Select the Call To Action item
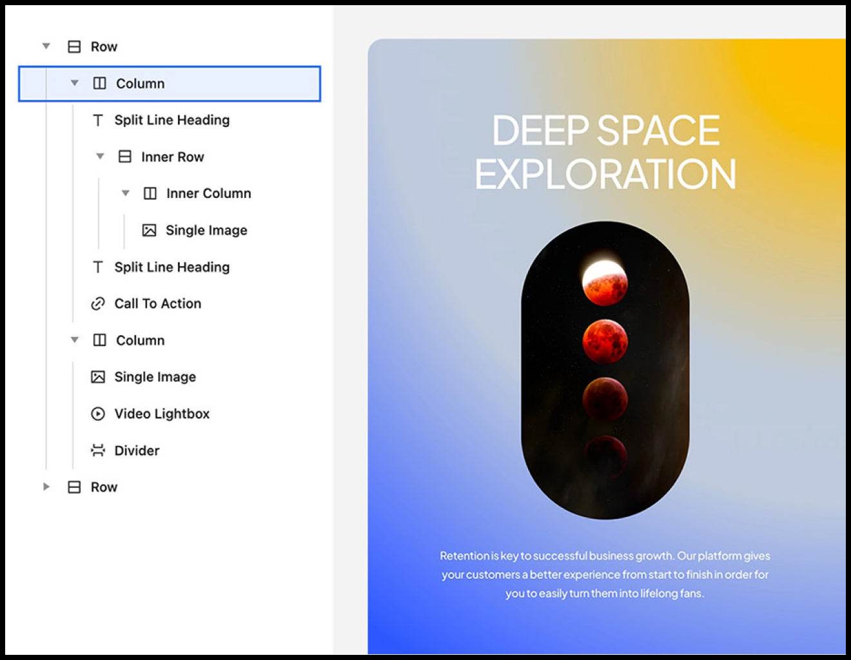The image size is (851, 660). (x=157, y=304)
